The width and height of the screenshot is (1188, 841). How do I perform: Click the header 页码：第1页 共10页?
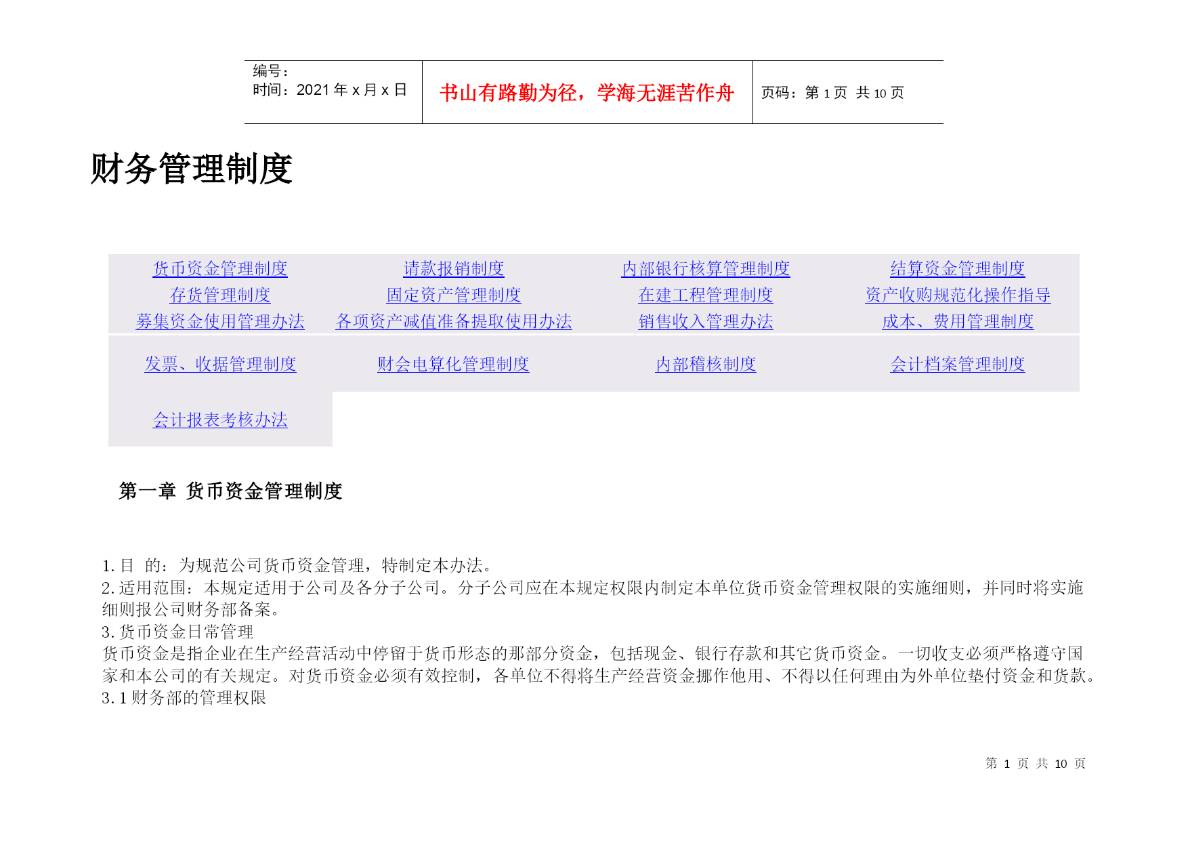[x=832, y=93]
